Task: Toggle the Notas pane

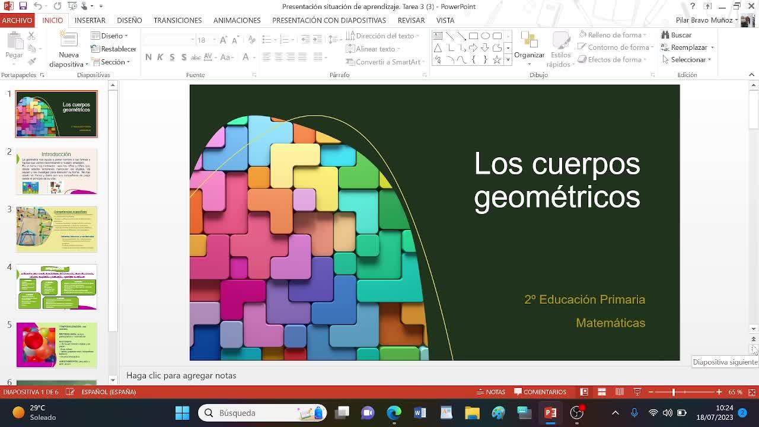Action: 491,392
